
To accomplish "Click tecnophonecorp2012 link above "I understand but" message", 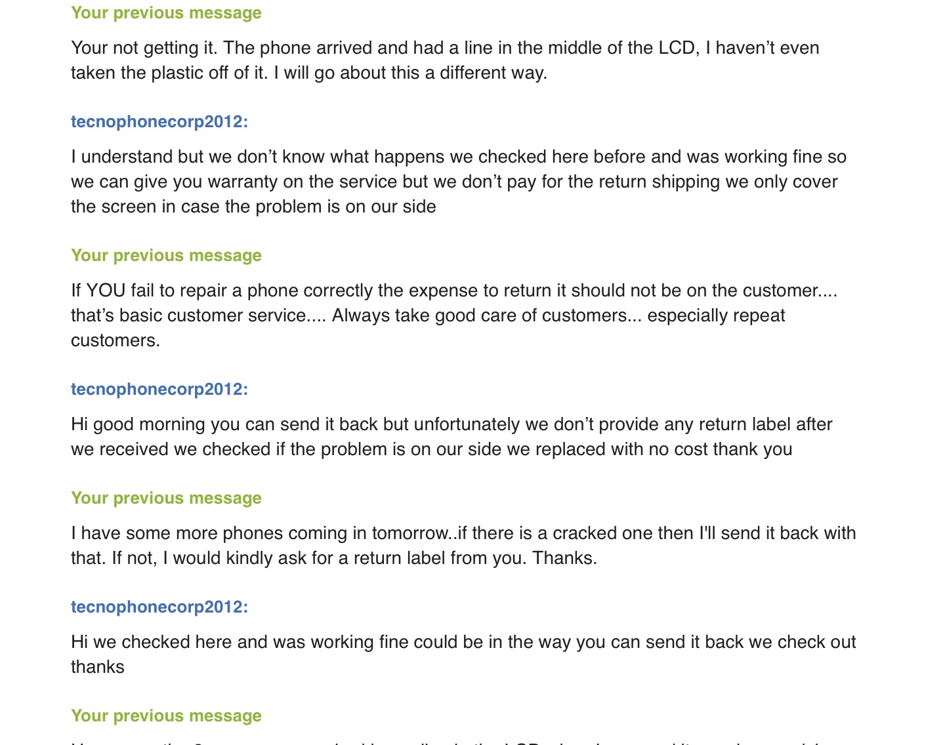I will click(x=159, y=121).
